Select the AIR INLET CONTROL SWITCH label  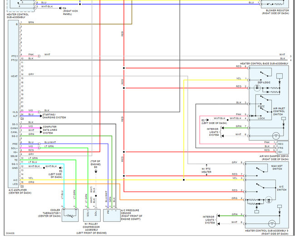(x=279, y=111)
